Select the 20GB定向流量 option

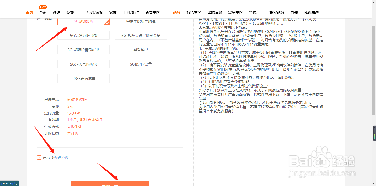(84, 78)
